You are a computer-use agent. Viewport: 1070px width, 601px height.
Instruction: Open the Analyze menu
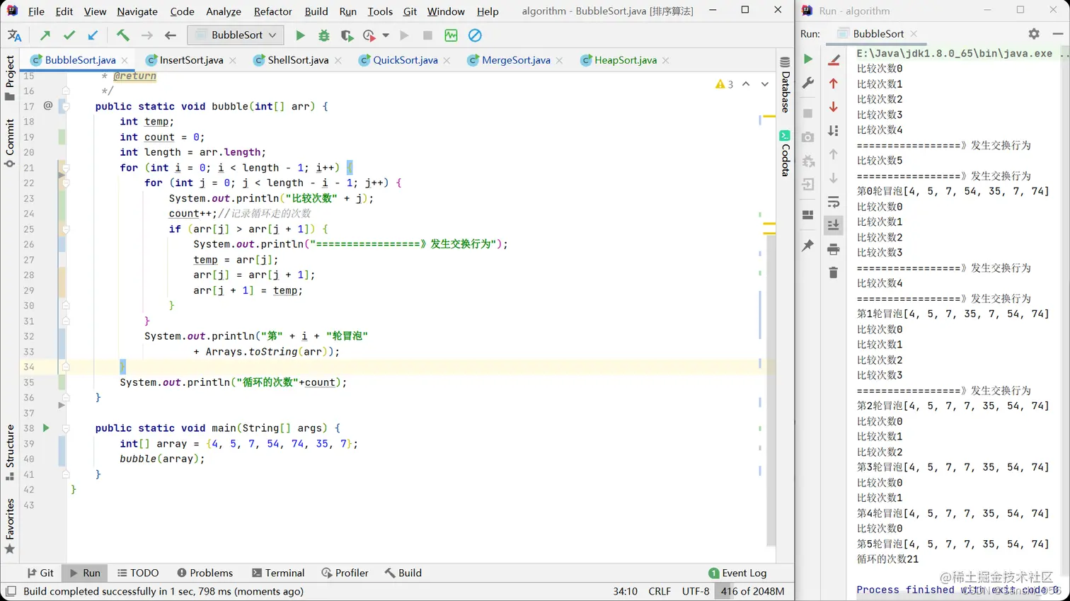pos(224,11)
